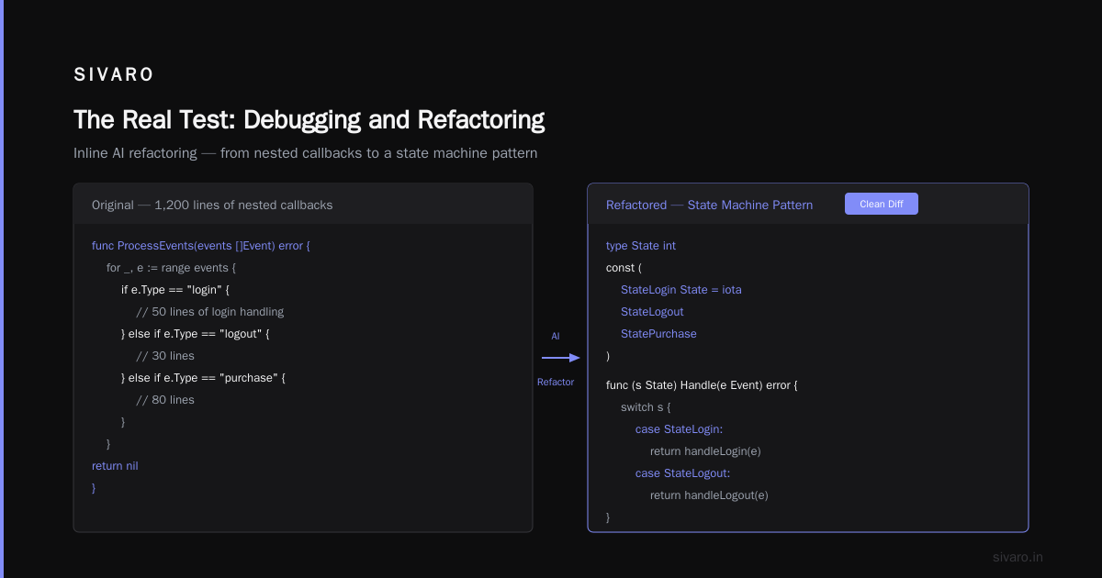Click the "case StateLogout:" line
This screenshot has width=1102, height=578.
[682, 473]
